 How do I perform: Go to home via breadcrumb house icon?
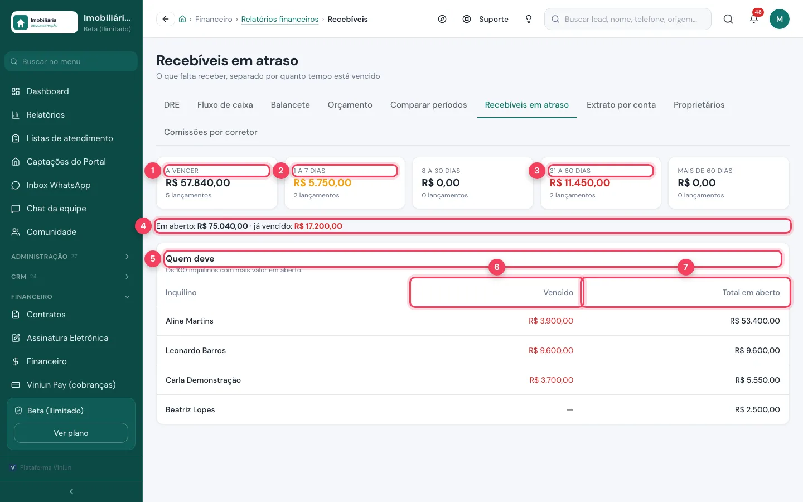tap(182, 19)
